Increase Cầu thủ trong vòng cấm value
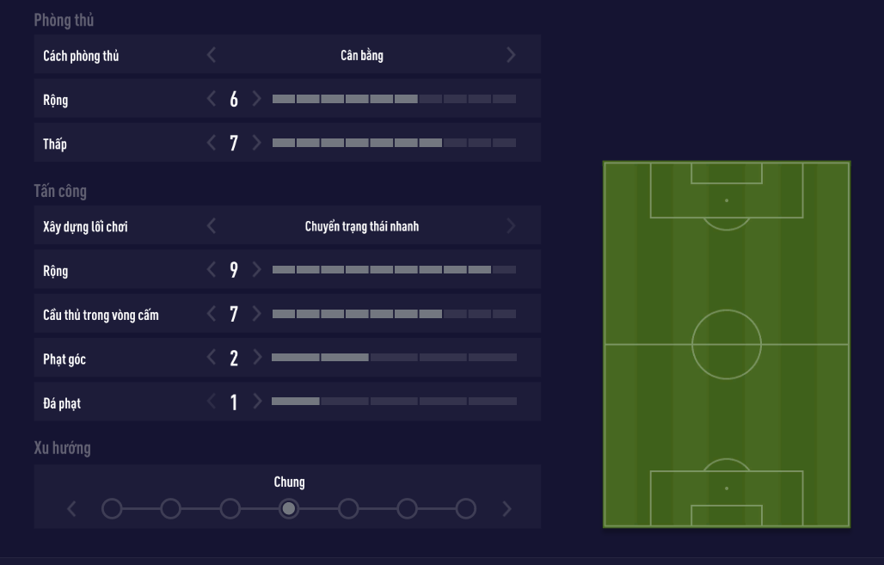This screenshot has width=884, height=565. [x=255, y=314]
